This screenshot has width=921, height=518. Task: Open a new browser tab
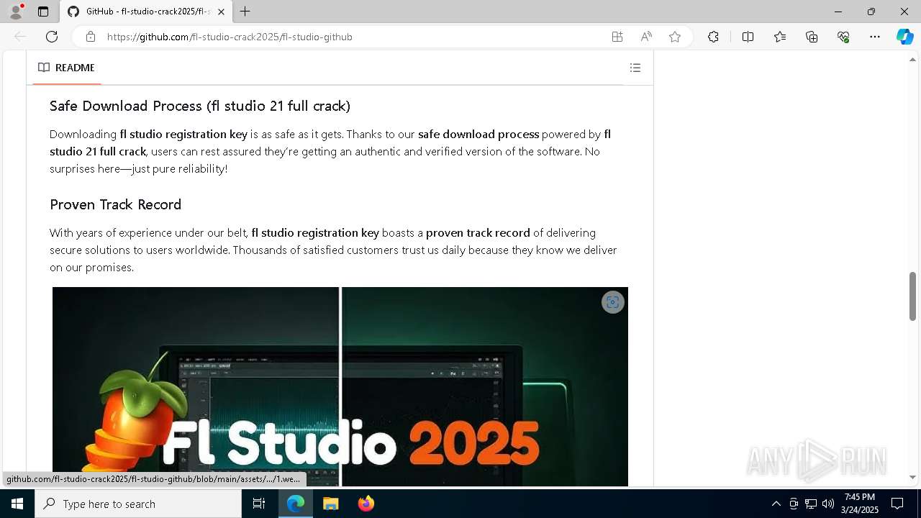pos(245,12)
